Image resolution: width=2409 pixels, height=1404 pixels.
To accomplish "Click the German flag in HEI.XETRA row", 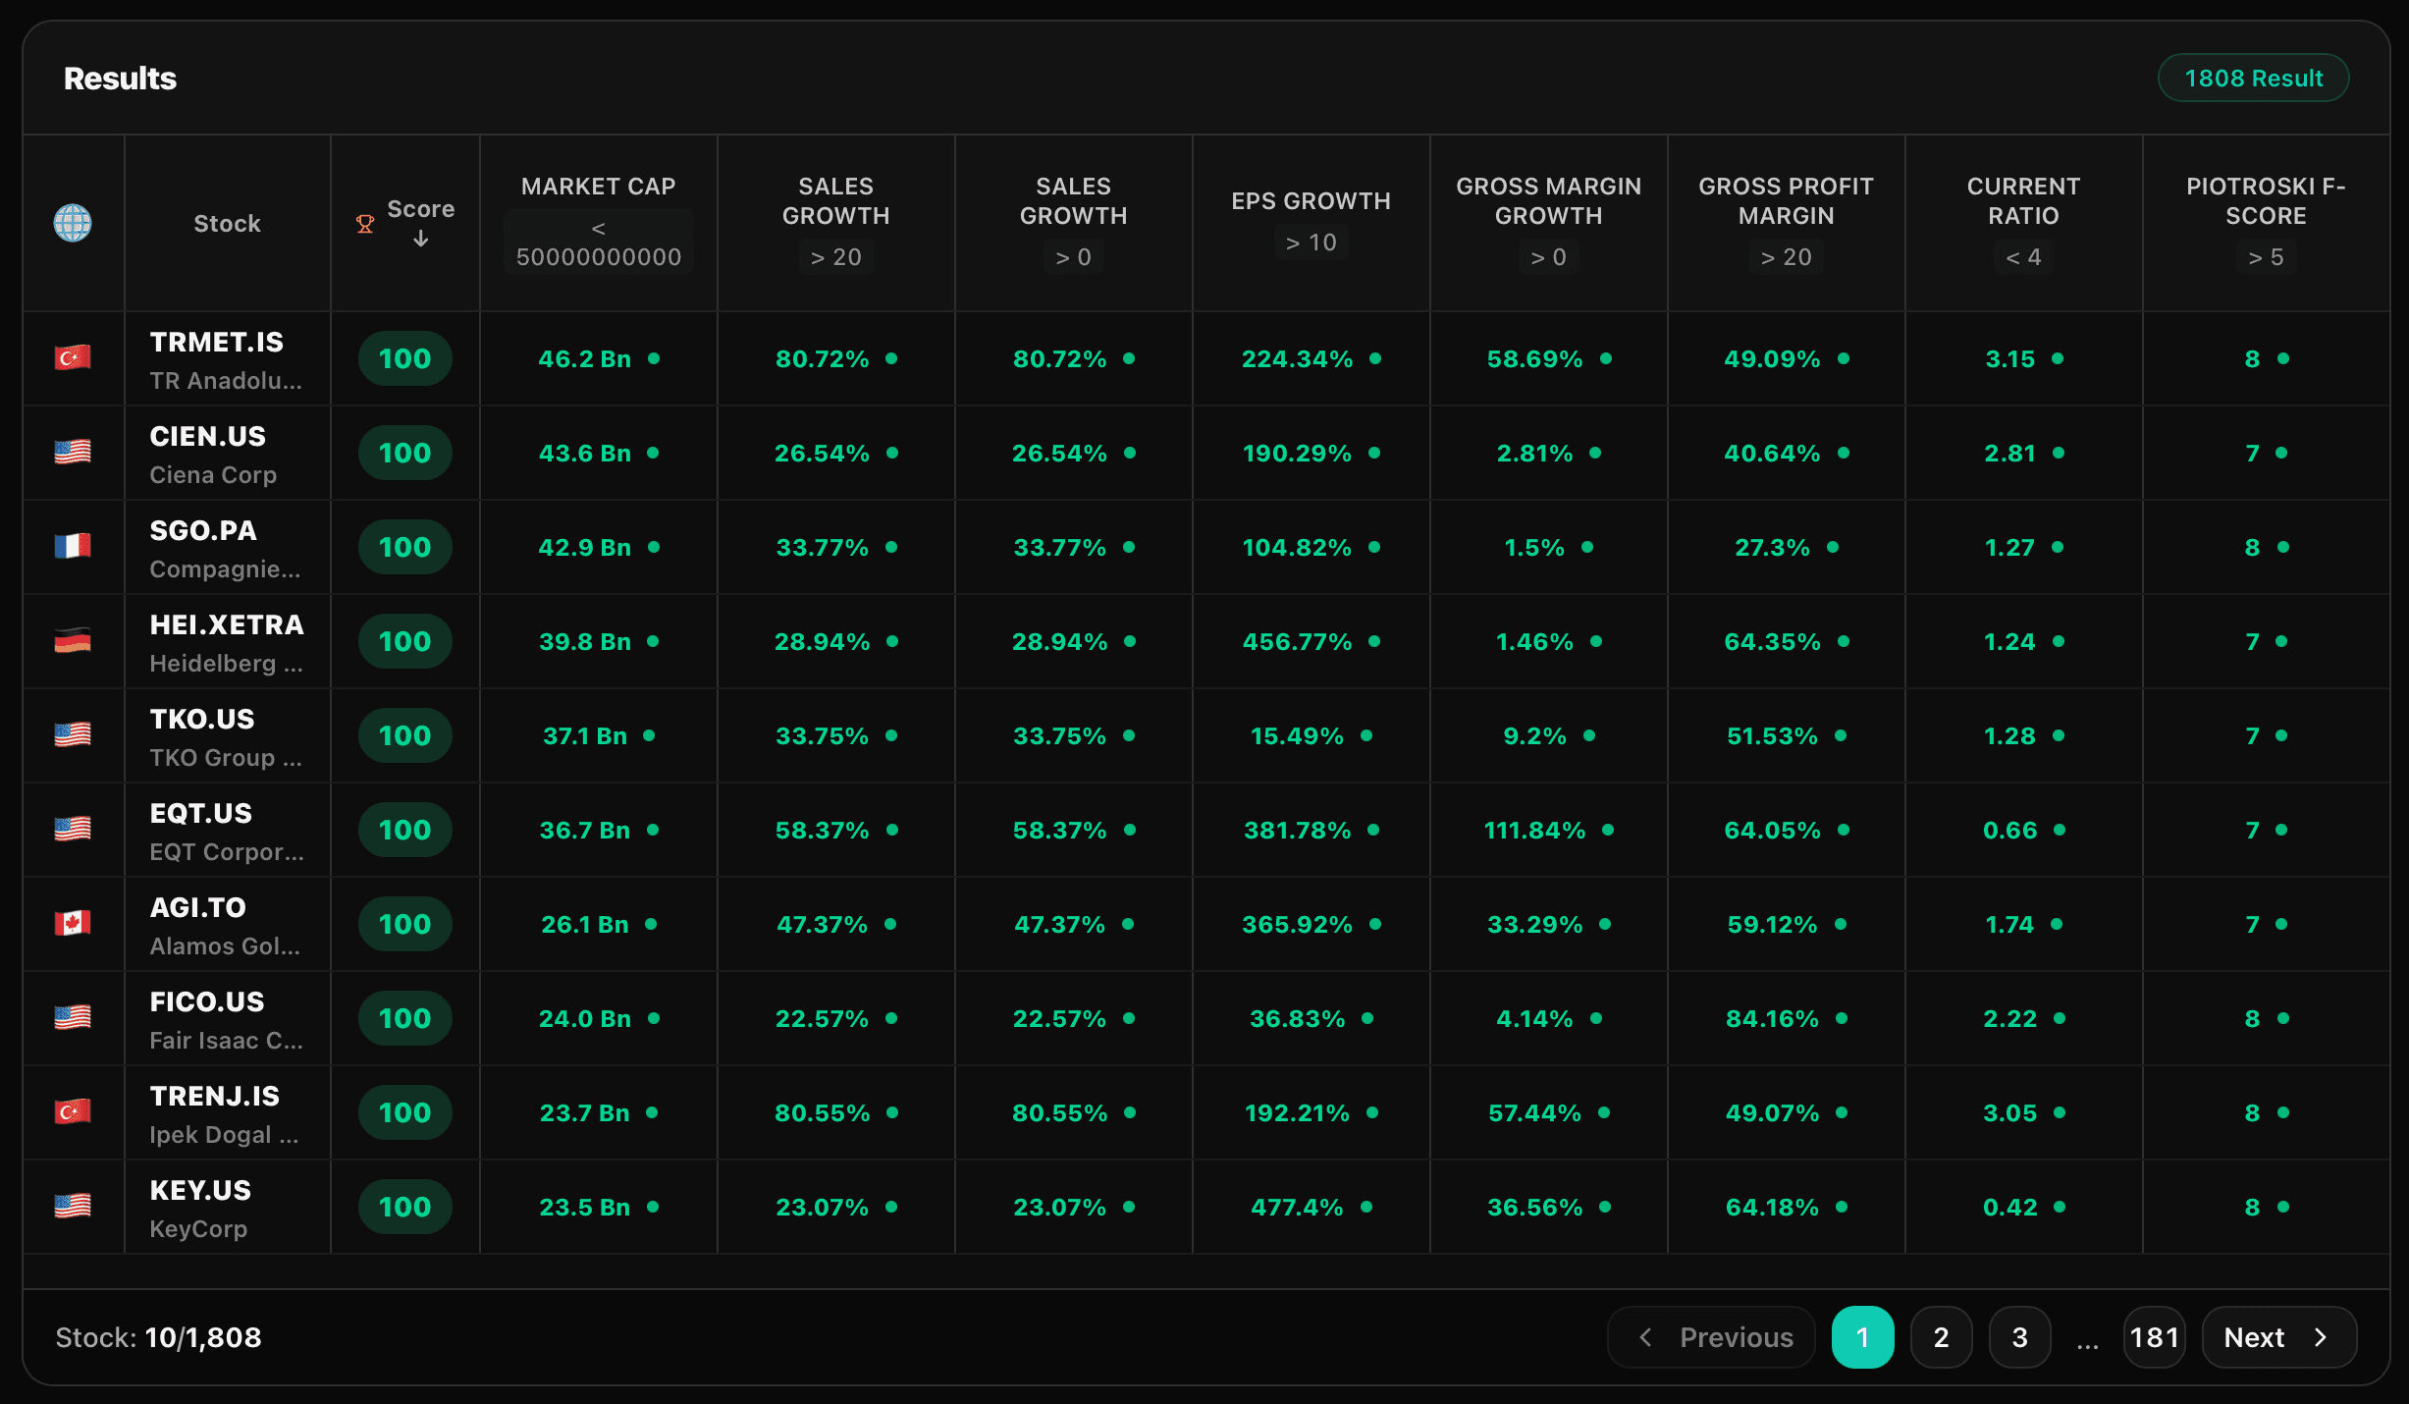I will coord(73,640).
